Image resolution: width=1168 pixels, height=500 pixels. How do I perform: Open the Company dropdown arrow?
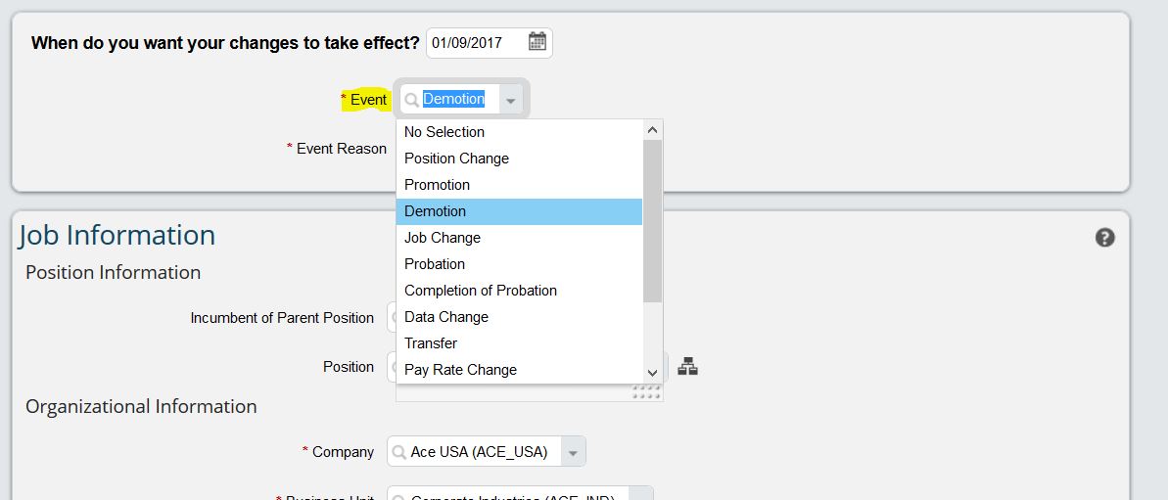tap(573, 452)
